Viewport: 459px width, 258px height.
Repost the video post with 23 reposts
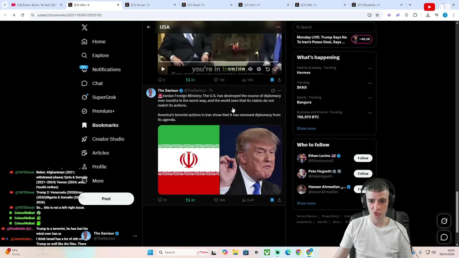(190, 80)
